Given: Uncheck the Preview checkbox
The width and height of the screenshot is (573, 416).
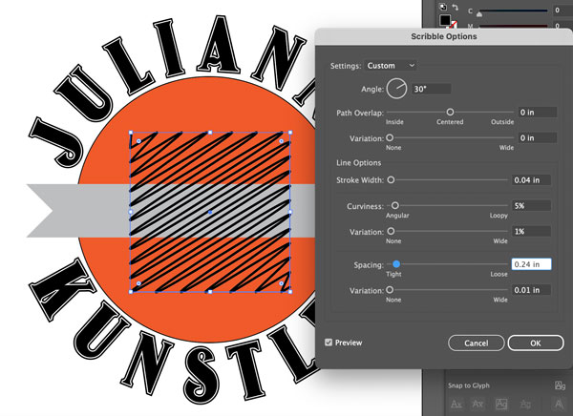Looking at the screenshot, I should 329,343.
